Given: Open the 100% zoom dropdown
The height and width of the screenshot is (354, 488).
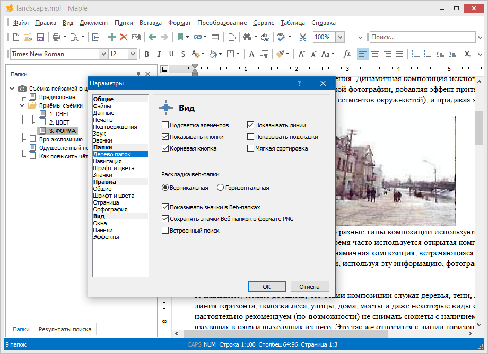Looking at the screenshot, I should point(339,37).
